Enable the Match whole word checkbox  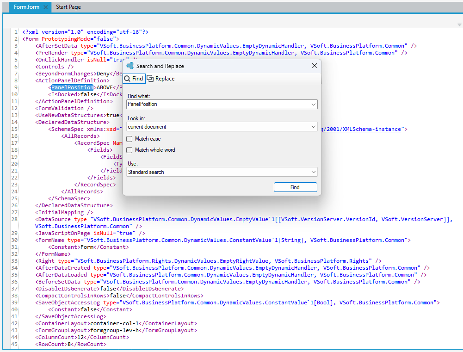click(130, 150)
